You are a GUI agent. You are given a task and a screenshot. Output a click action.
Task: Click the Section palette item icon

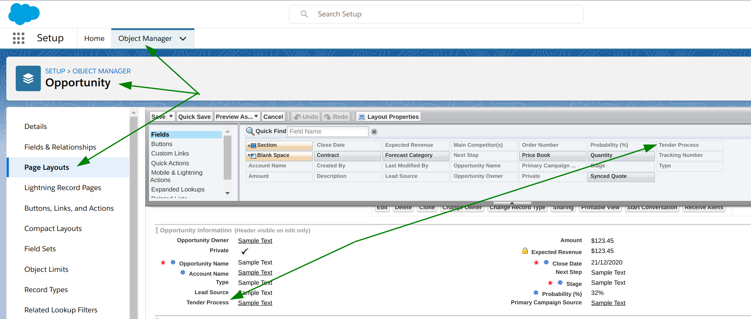pyautogui.click(x=252, y=145)
